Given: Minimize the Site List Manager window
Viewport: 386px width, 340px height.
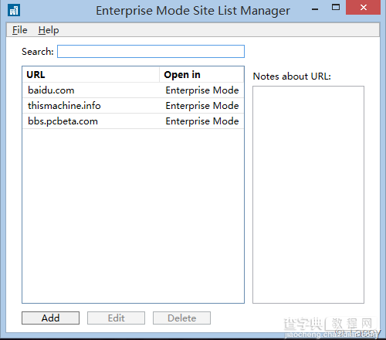Looking at the screenshot, I should click(315, 8).
